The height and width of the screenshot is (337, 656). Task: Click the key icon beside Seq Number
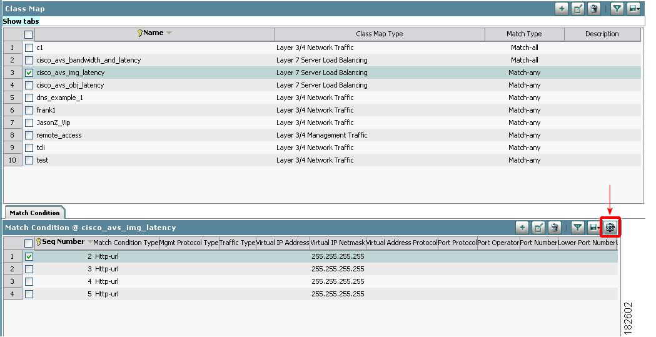tap(39, 242)
